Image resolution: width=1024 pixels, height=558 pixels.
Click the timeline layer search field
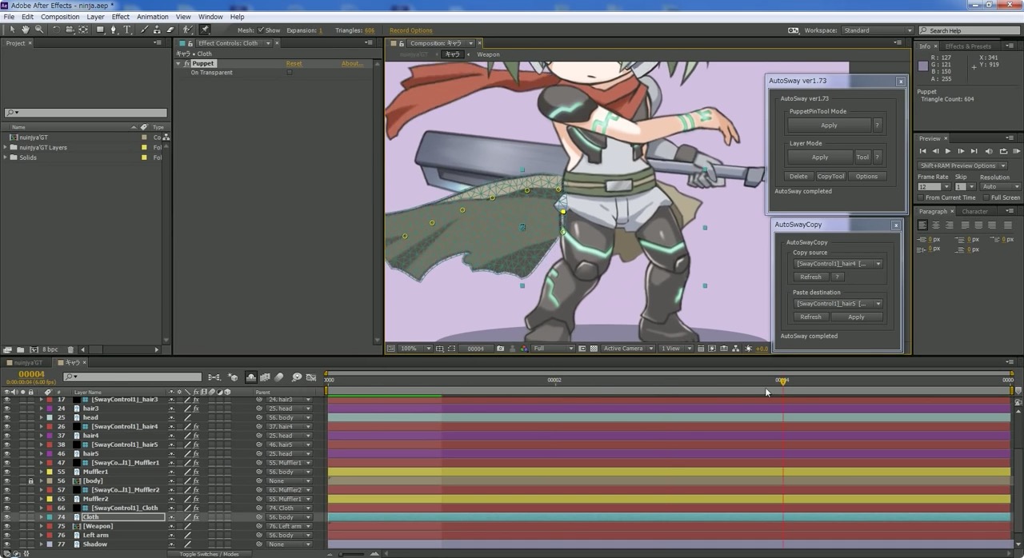point(132,377)
